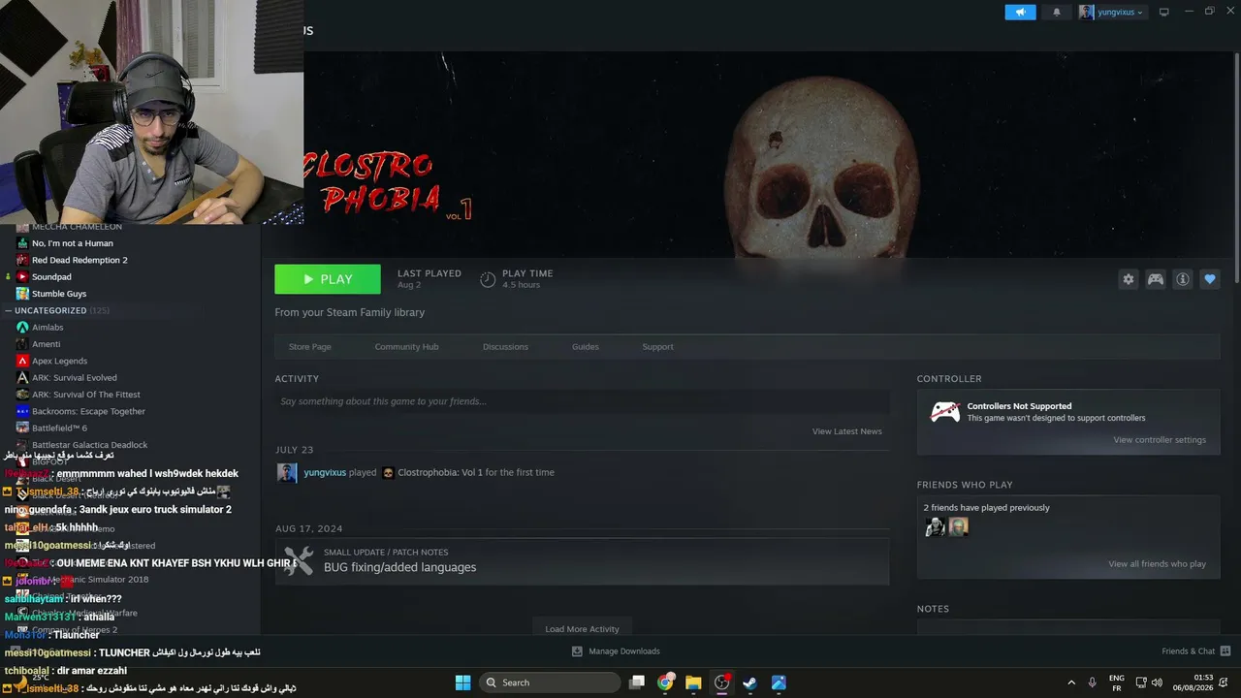The width and height of the screenshot is (1241, 698).
Task: View all friends who play
Action: click(x=1158, y=564)
